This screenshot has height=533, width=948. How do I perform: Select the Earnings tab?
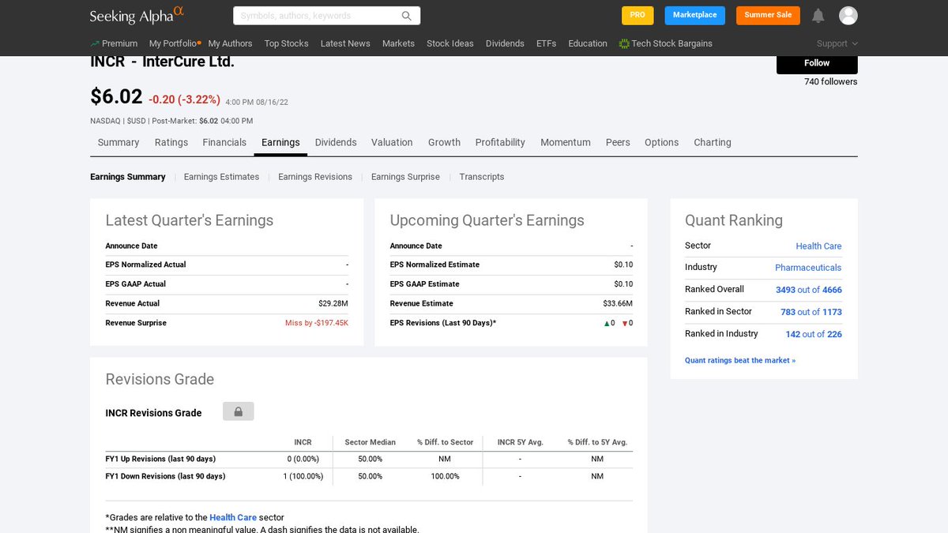(280, 142)
